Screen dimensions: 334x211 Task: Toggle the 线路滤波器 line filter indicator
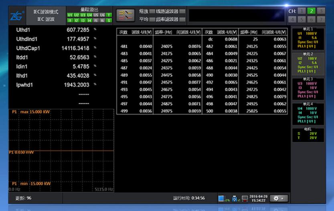click(182, 11)
